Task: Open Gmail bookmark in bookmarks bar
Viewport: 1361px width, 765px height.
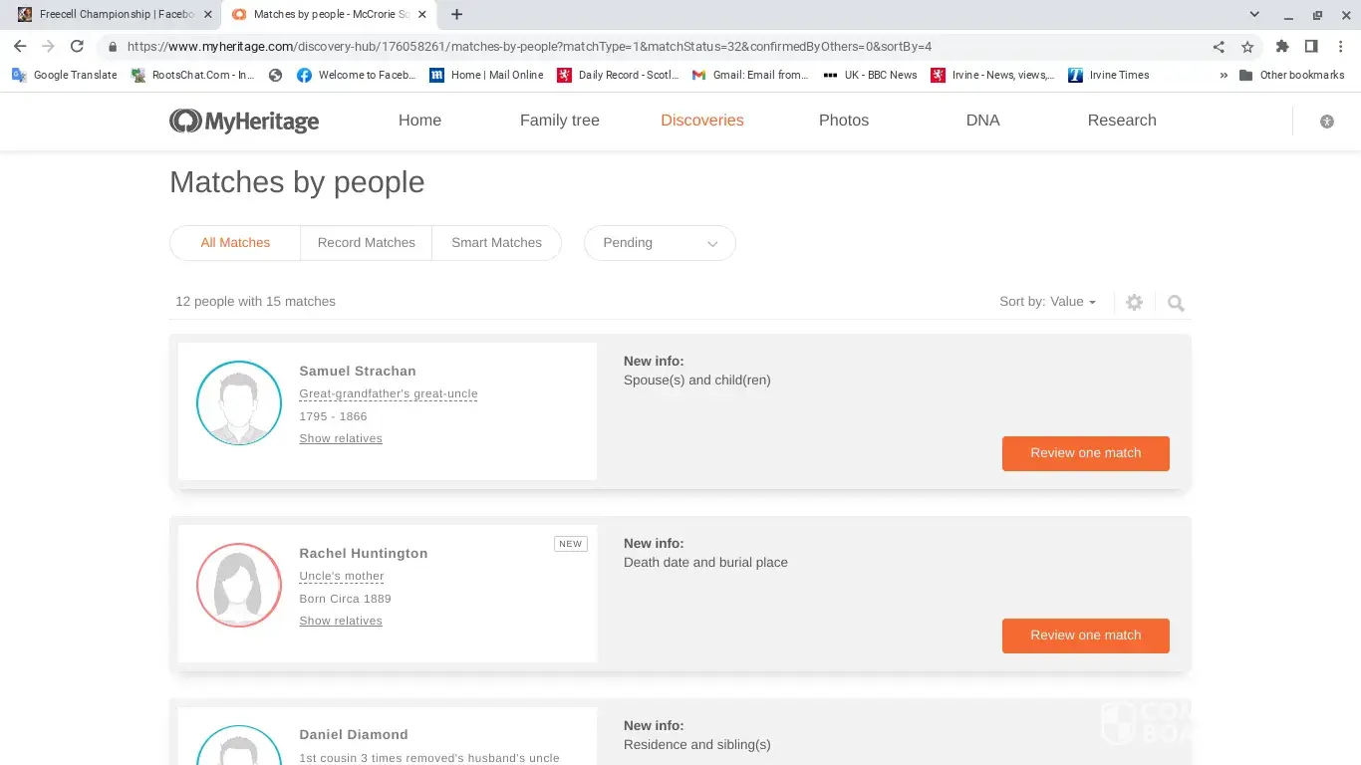Action: [750, 75]
